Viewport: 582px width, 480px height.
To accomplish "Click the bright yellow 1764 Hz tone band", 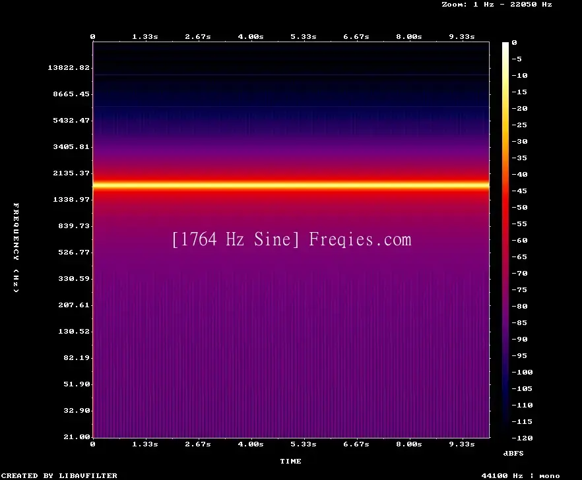I will coord(291,185).
